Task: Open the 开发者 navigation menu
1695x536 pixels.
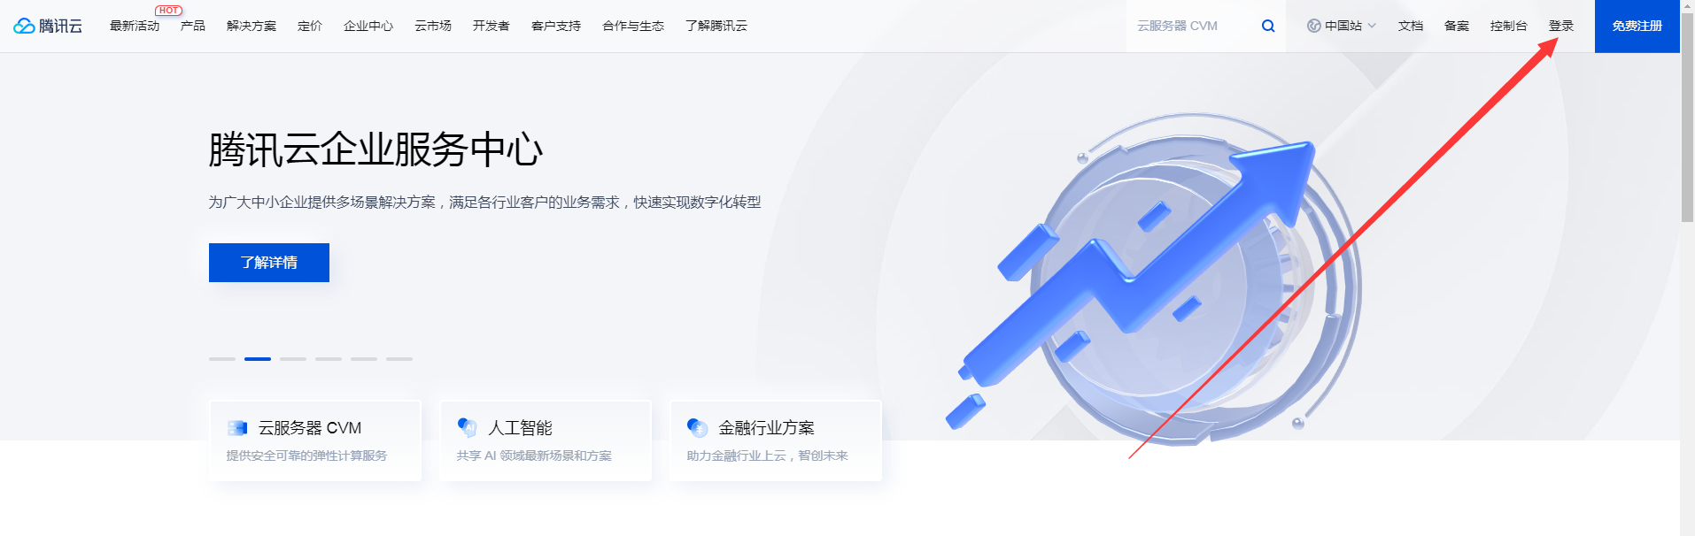Action: tap(491, 26)
